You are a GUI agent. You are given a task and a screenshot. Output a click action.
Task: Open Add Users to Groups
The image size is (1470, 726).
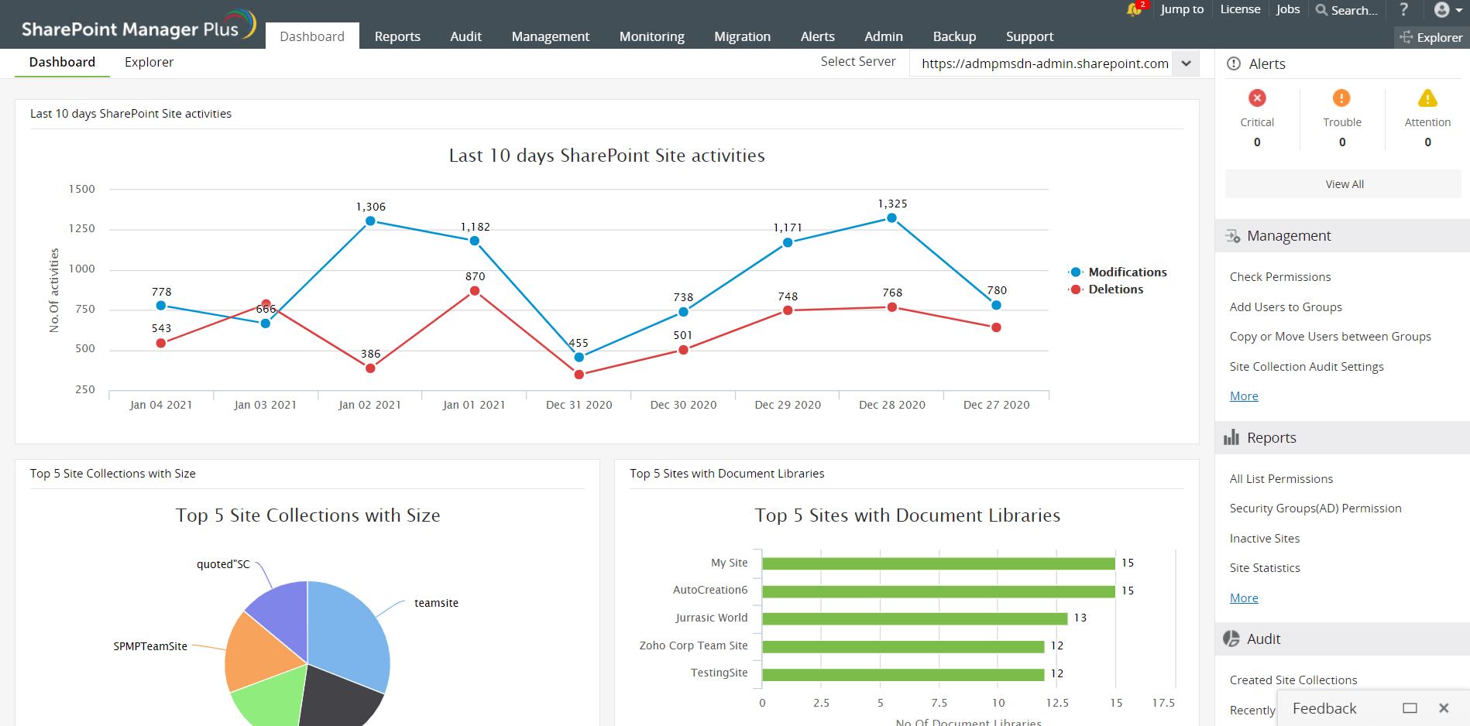(x=1286, y=307)
